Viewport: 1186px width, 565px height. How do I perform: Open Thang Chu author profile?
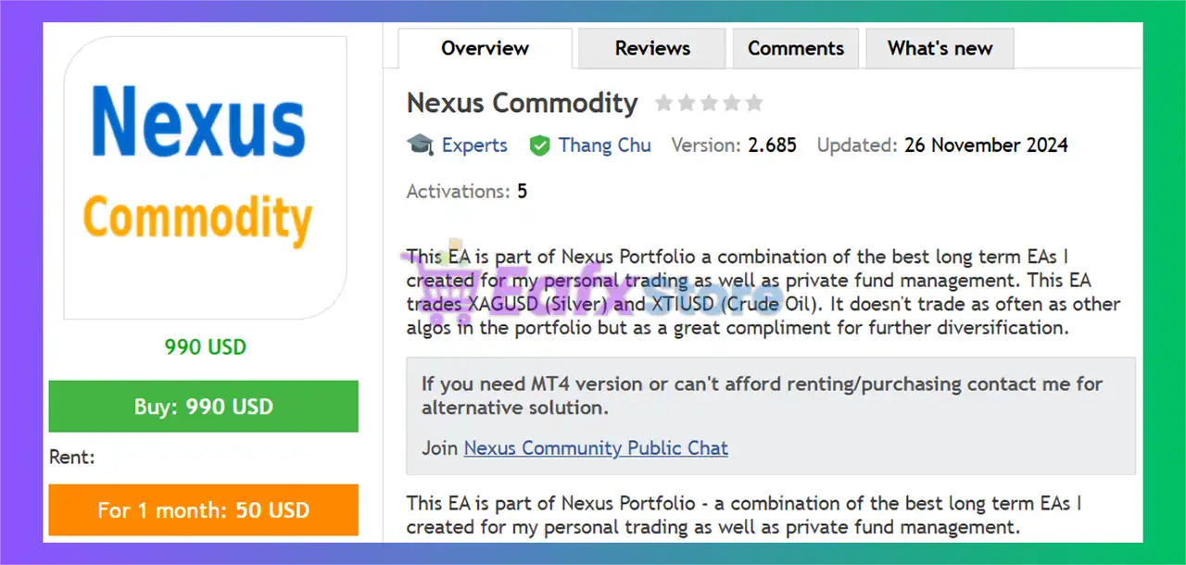(604, 145)
